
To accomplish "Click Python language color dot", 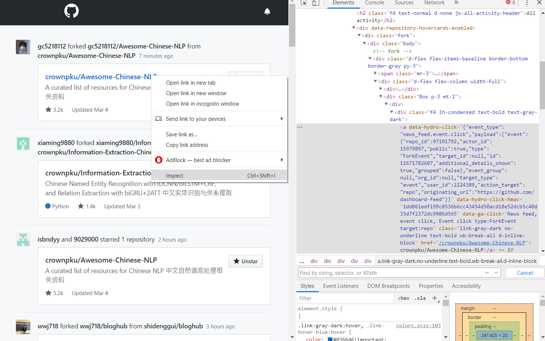I will [x=48, y=206].
